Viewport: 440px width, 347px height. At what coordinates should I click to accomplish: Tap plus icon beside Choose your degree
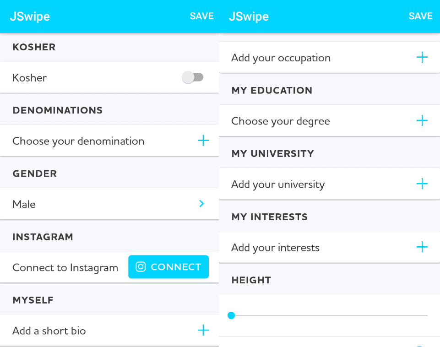point(422,120)
